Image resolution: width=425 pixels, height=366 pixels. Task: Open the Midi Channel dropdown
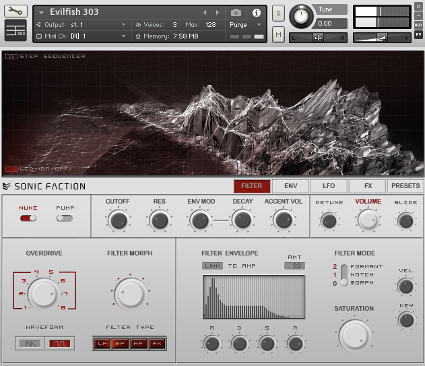click(123, 36)
